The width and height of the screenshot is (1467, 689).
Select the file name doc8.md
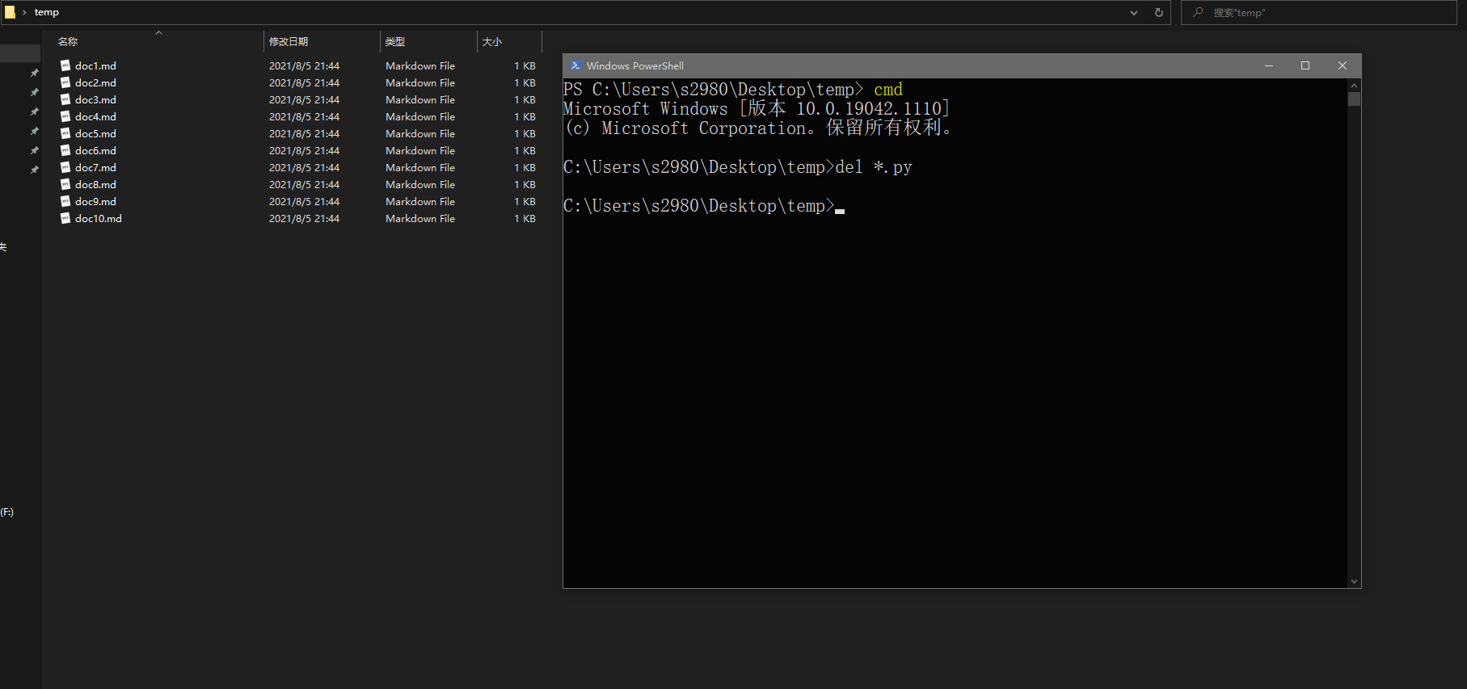(95, 184)
